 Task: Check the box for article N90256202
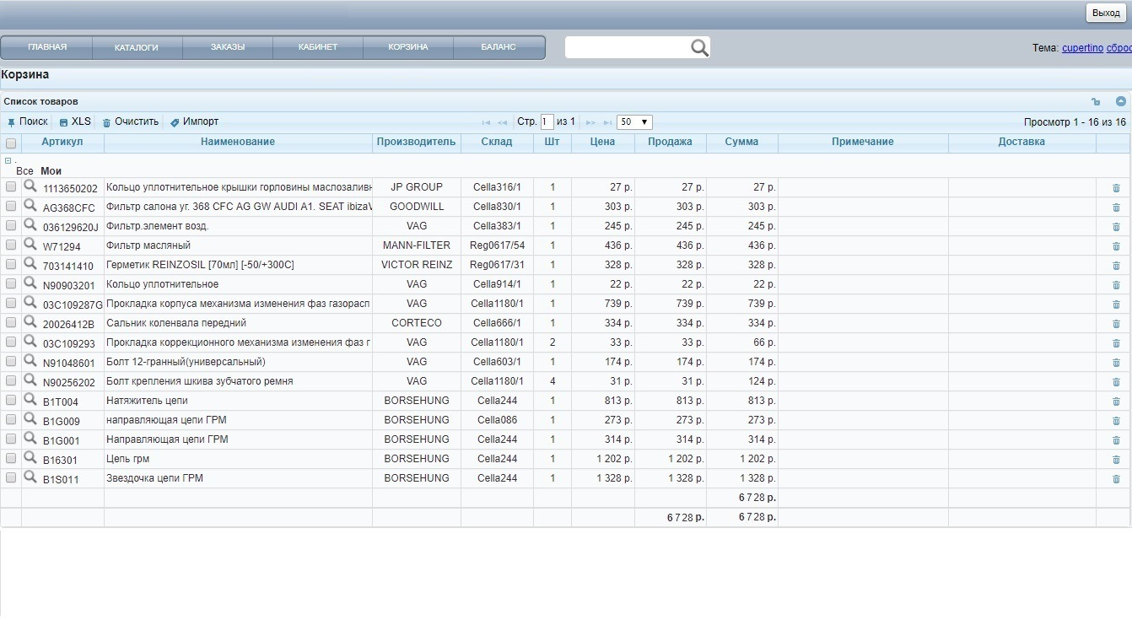pyautogui.click(x=11, y=380)
